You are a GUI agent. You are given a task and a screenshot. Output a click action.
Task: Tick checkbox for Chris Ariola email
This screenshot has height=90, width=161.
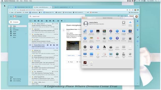[x=30, y=61]
